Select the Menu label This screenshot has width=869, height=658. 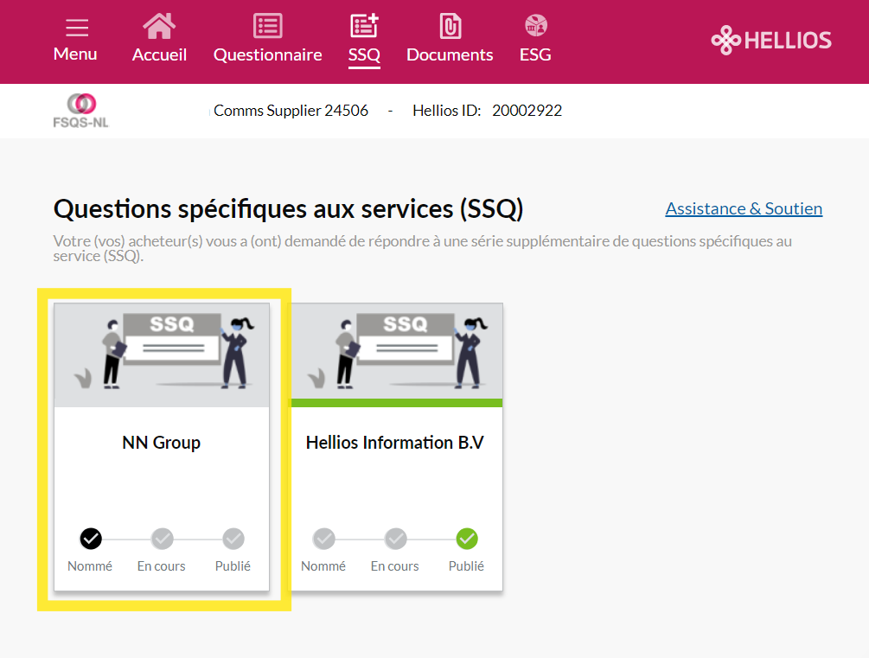(x=75, y=54)
